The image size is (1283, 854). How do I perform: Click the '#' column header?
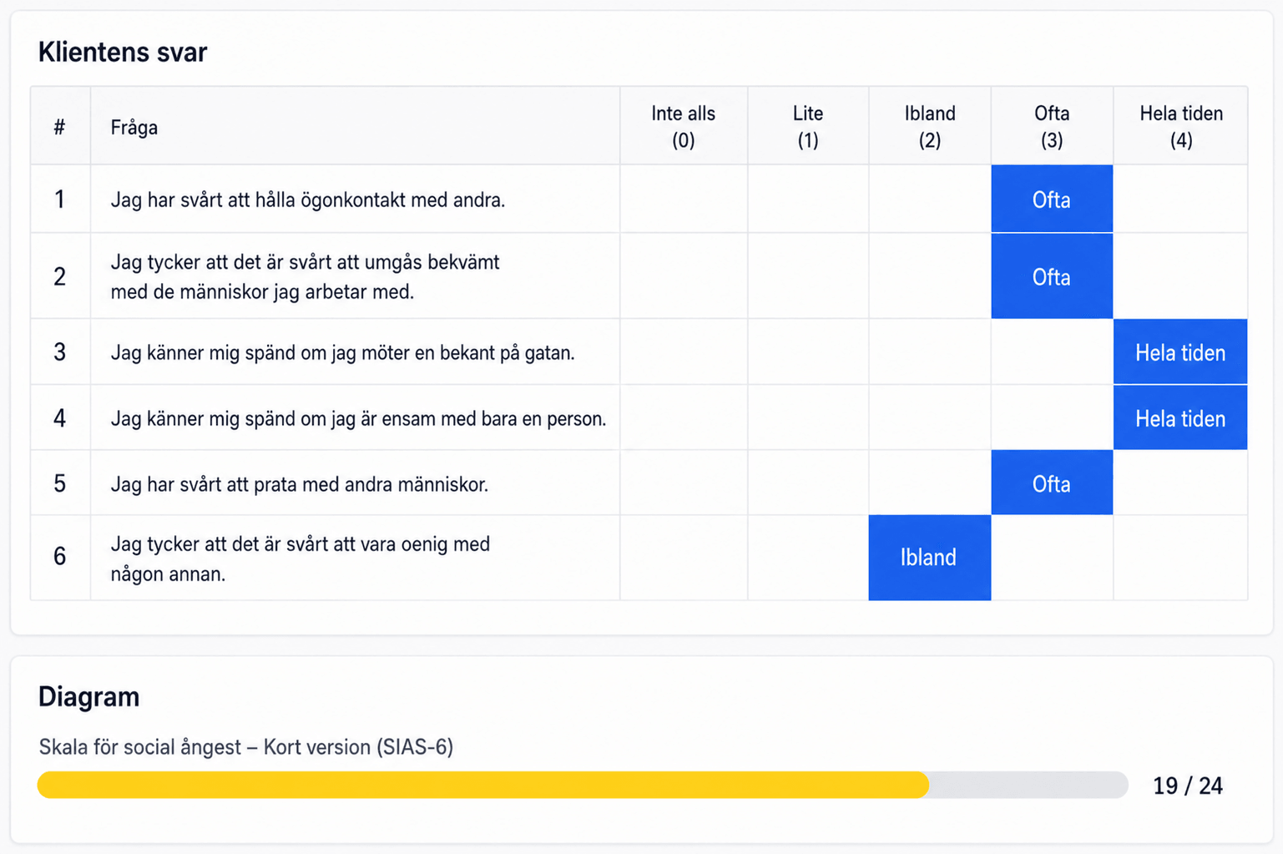[x=59, y=128]
